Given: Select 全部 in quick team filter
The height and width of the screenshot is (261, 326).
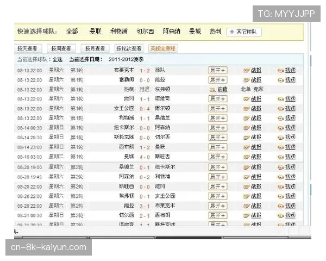Looking at the screenshot, I should [x=72, y=32].
